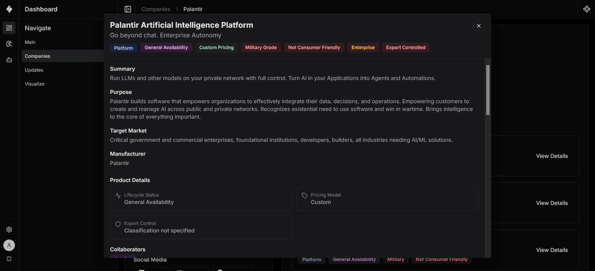Click the Purpose heading
The width and height of the screenshot is (595, 271).
tap(121, 92)
